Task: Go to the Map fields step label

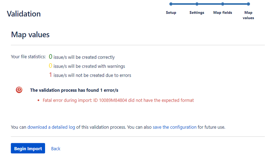Action: point(223,13)
